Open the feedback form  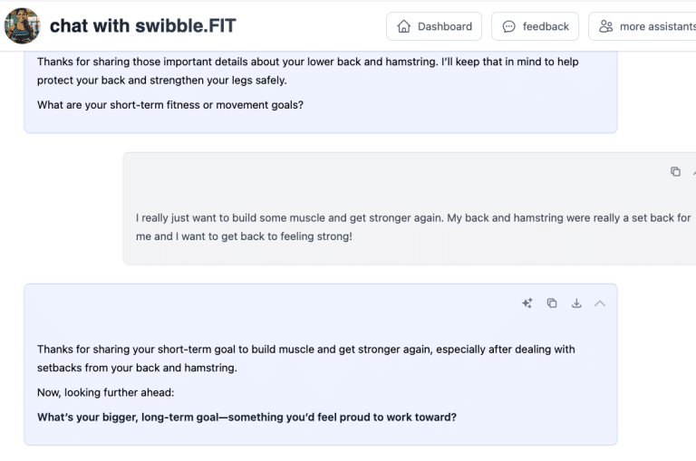point(535,26)
